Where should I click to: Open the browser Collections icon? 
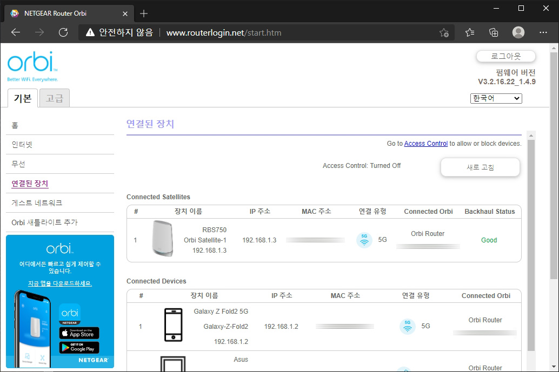pos(494,33)
